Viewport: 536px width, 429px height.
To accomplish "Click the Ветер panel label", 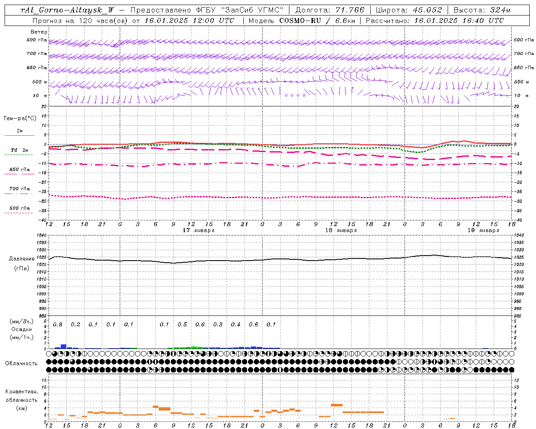I will 39,32.
